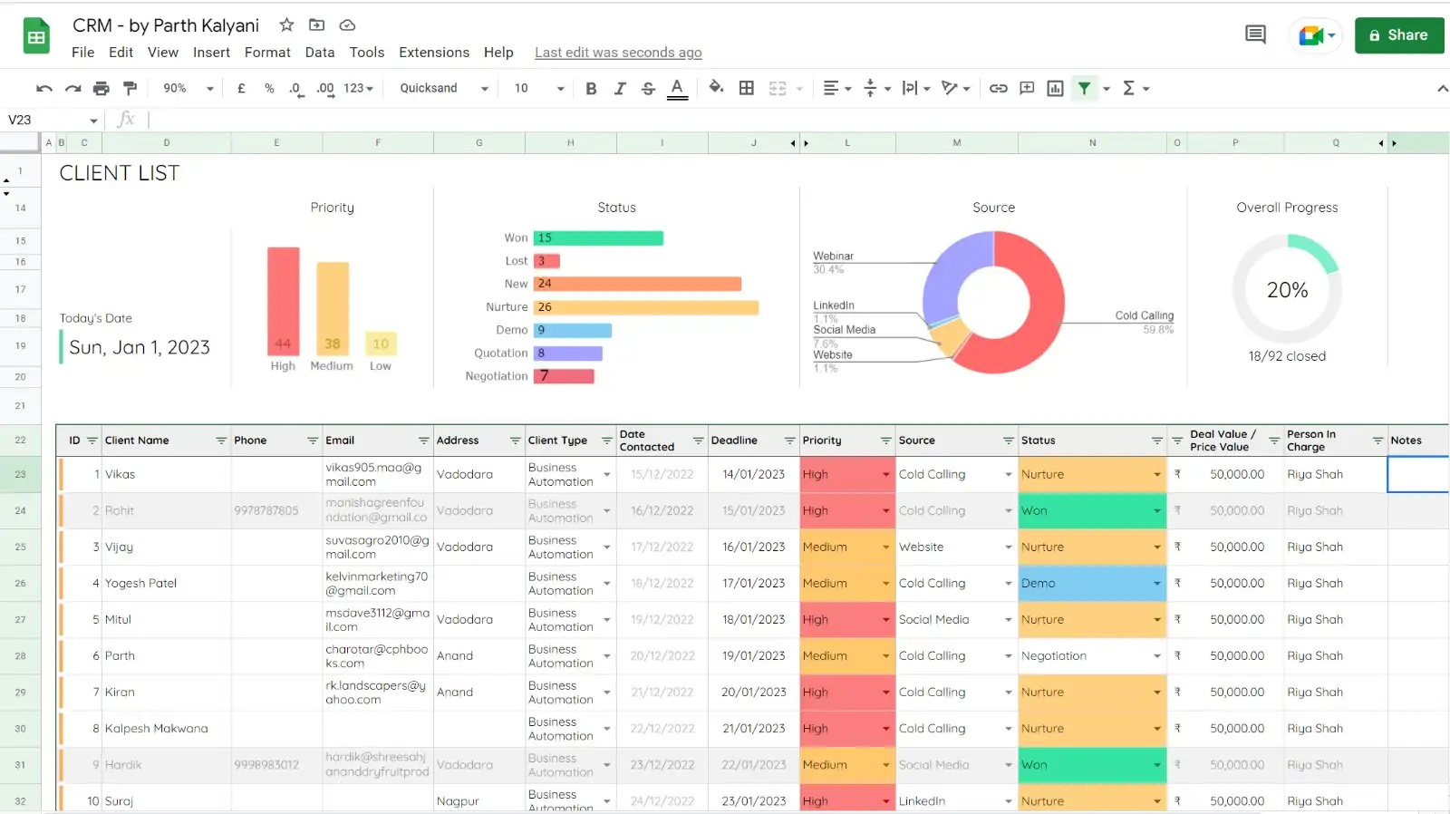Select the Notes cell in Vikas row
The width and height of the screenshot is (1450, 814).
click(1418, 474)
